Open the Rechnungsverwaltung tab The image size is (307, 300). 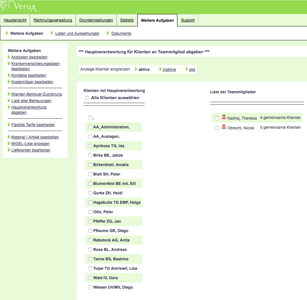(x=53, y=20)
